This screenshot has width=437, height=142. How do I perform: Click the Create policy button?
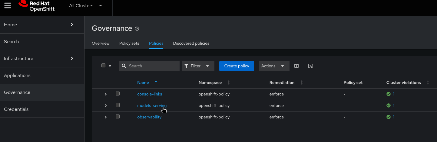coord(237,66)
